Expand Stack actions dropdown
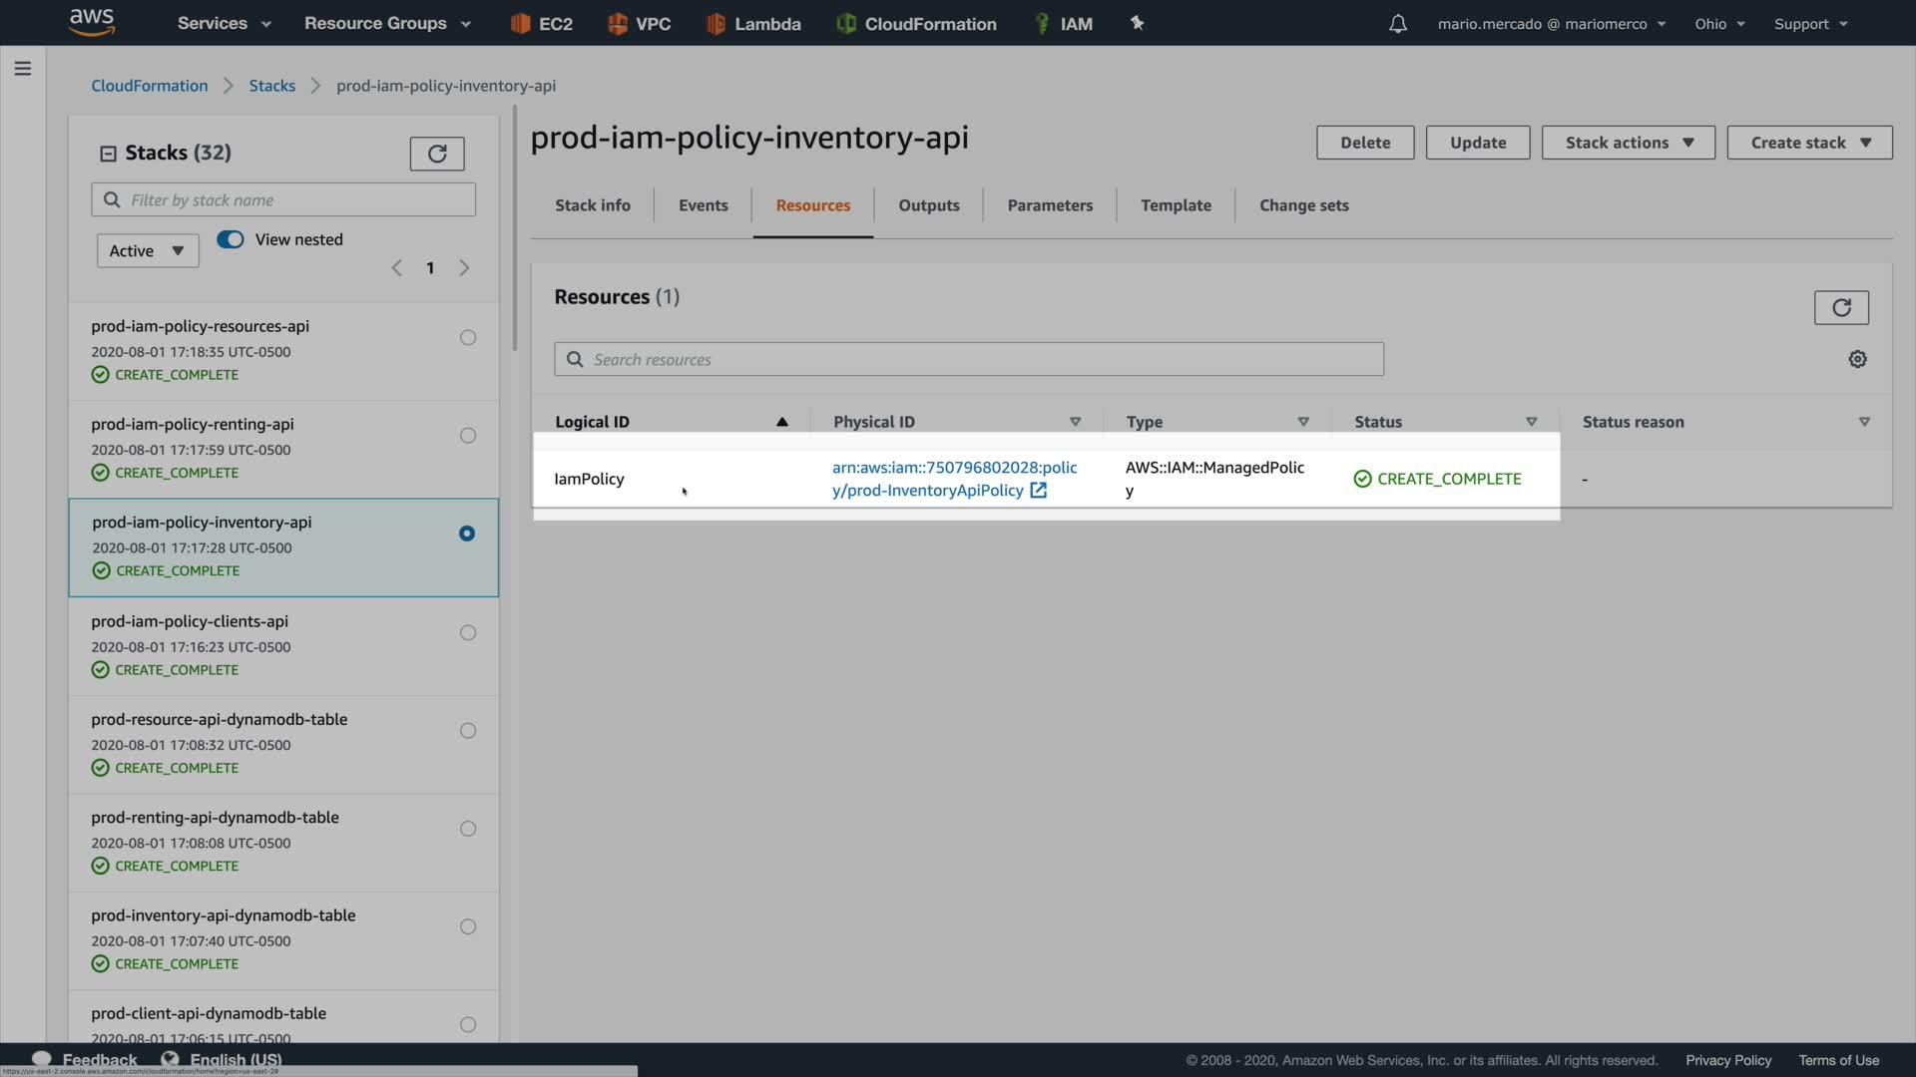This screenshot has width=1916, height=1077. (x=1628, y=143)
